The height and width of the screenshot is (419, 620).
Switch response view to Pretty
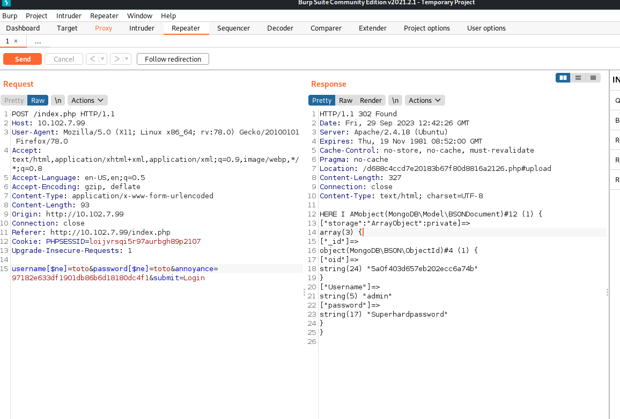pyautogui.click(x=322, y=100)
